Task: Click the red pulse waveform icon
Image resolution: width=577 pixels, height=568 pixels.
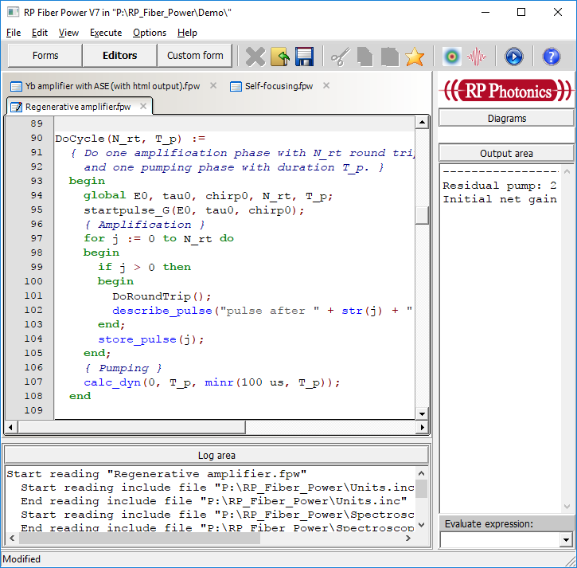Action: tap(476, 57)
